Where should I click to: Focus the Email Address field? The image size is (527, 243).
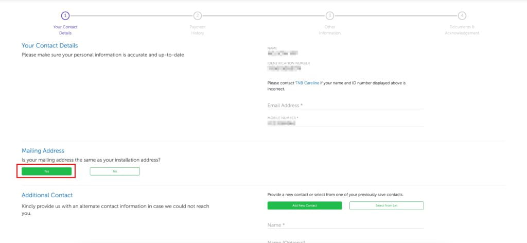click(x=345, y=106)
